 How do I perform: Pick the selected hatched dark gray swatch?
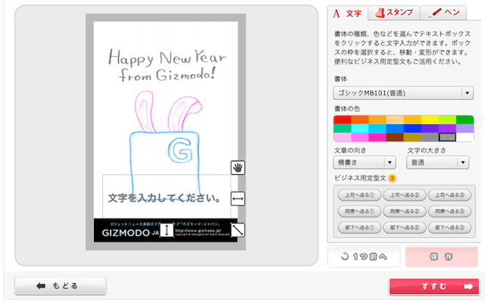click(x=447, y=137)
